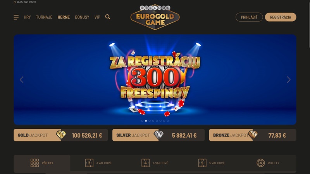
Task: Open the hamburger menu icon
Action: (x=16, y=17)
